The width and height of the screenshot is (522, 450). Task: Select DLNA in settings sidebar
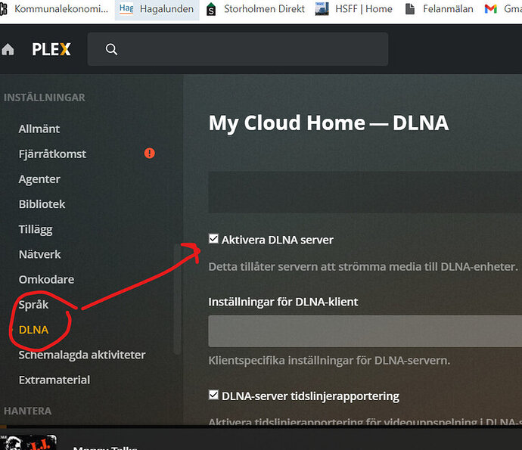(x=33, y=330)
